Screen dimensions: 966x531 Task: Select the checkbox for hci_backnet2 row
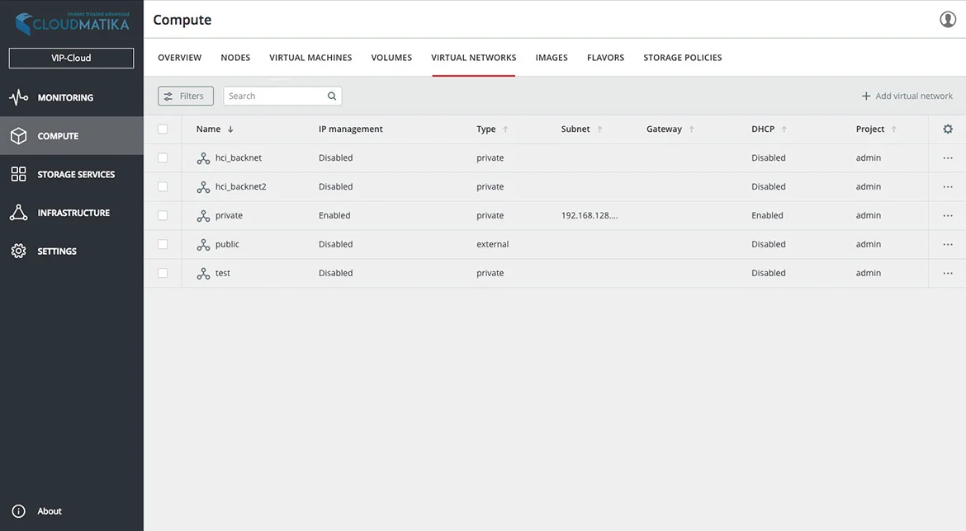(x=163, y=186)
